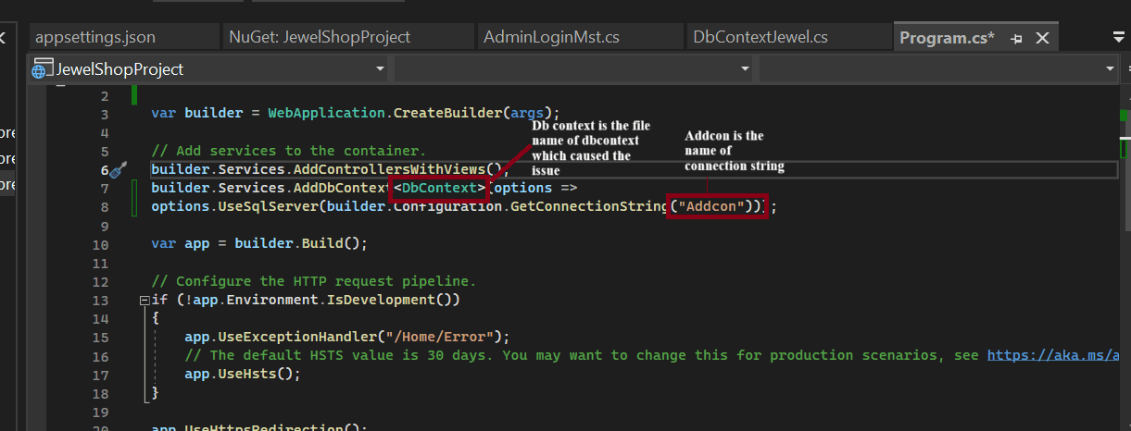Switch to the appsettings.json tab
Image resolution: width=1131 pixels, height=431 pixels.
coord(95,37)
